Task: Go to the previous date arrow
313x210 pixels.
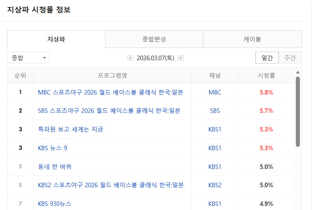Action: (x=130, y=58)
